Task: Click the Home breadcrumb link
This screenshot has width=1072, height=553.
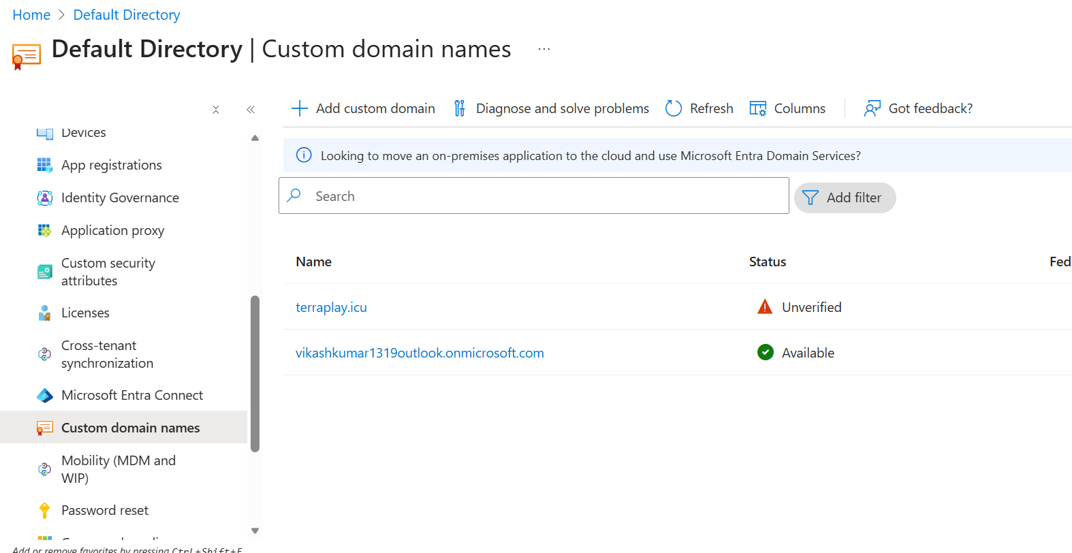Action: pos(31,15)
